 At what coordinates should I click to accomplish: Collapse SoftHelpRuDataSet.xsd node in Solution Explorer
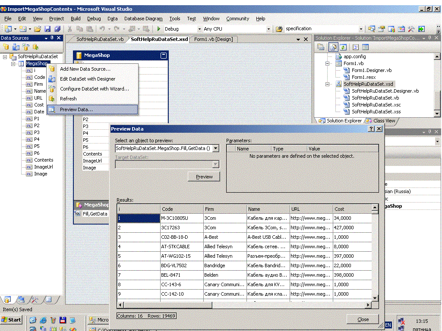327,84
